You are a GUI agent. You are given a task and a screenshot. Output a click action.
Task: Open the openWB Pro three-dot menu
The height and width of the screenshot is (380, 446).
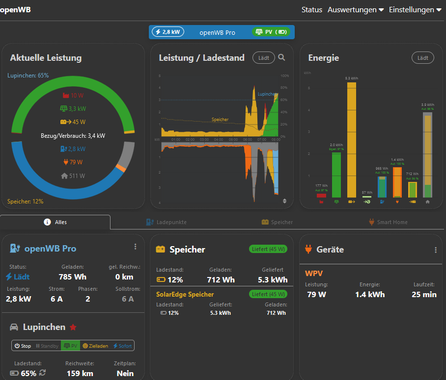[x=136, y=247]
